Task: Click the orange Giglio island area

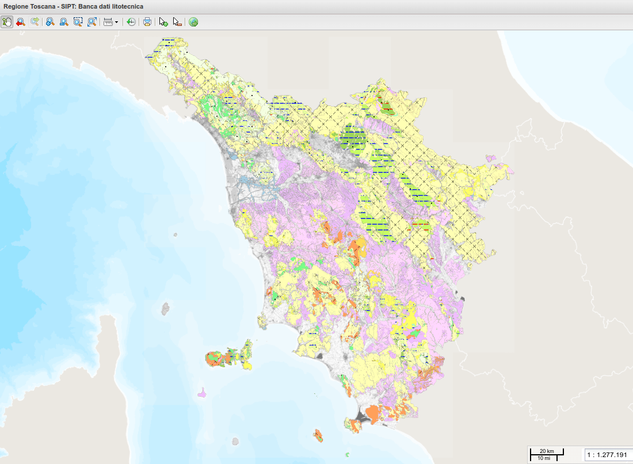Action: (318, 435)
